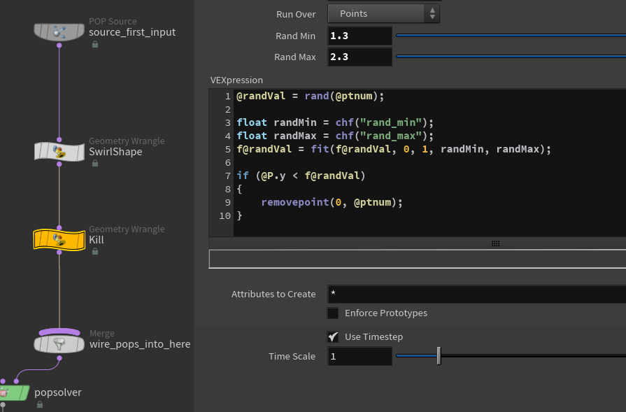Select the Kill Geometry Wrangle node
Screen dimensions: 626x412
tap(59, 240)
